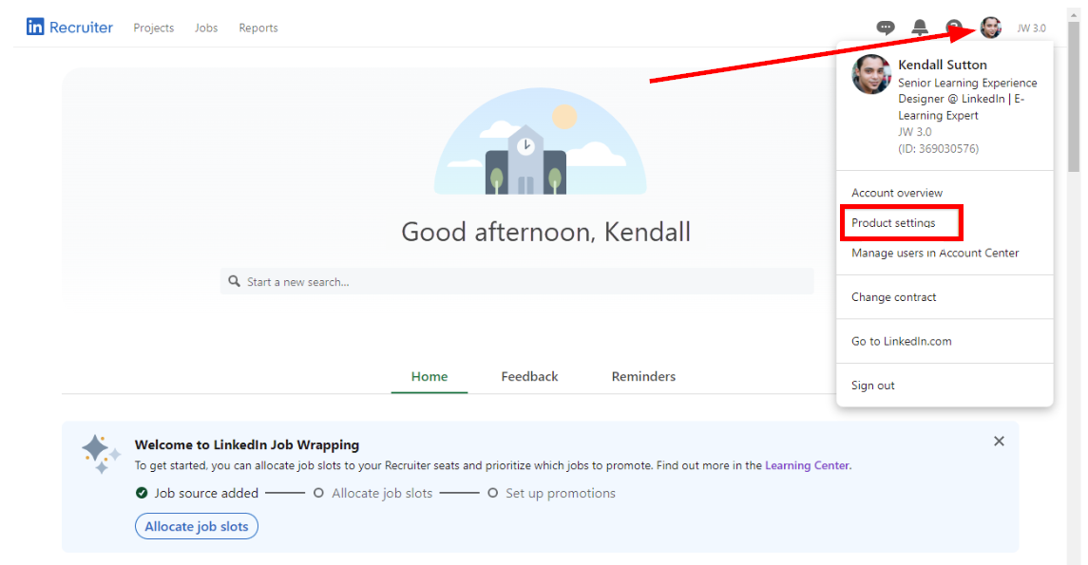
Task: Dismiss the Job Wrapping welcome banner
Action: tap(999, 441)
